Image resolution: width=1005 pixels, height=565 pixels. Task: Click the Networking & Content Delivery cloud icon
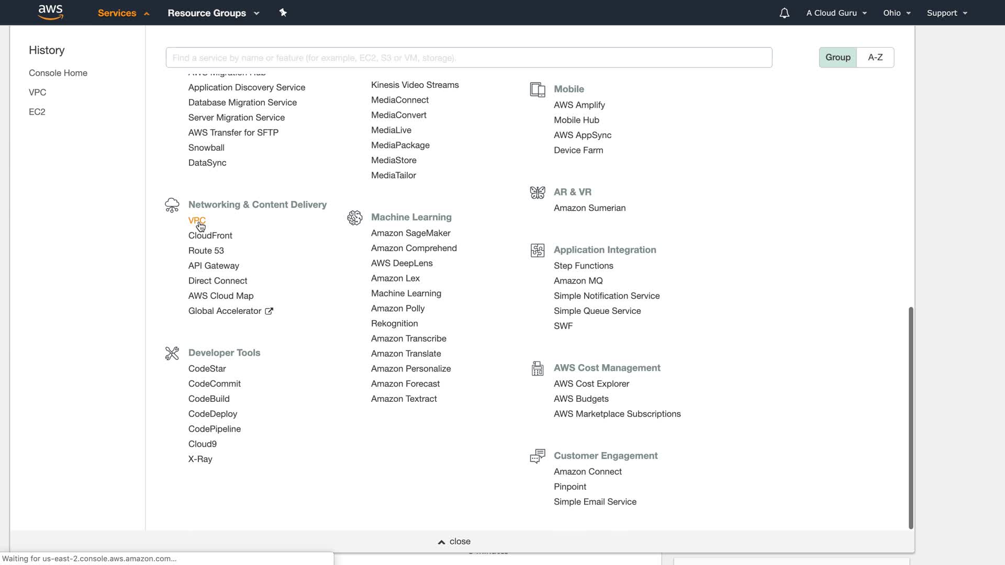click(172, 205)
